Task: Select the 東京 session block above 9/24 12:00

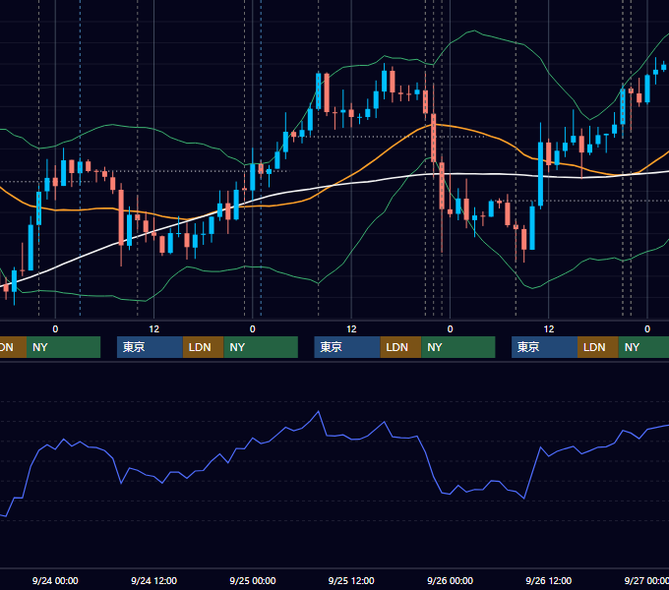Action: (x=150, y=347)
